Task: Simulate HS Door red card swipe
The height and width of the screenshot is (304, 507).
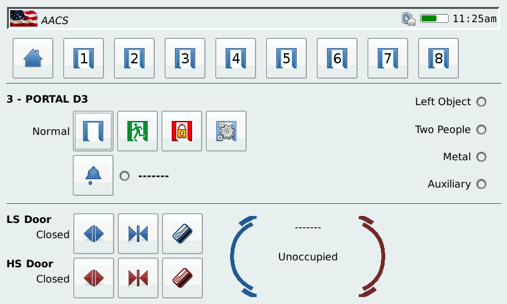Action: [x=183, y=278]
